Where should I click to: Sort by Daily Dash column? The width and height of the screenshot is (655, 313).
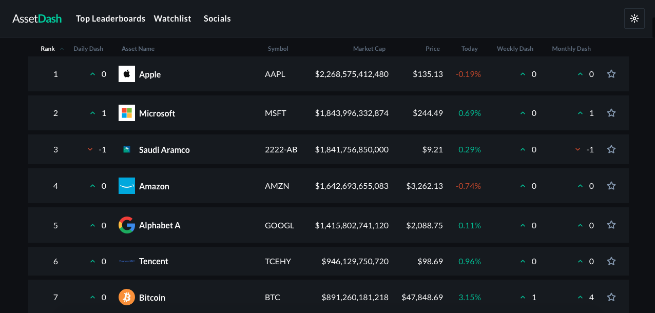click(88, 49)
